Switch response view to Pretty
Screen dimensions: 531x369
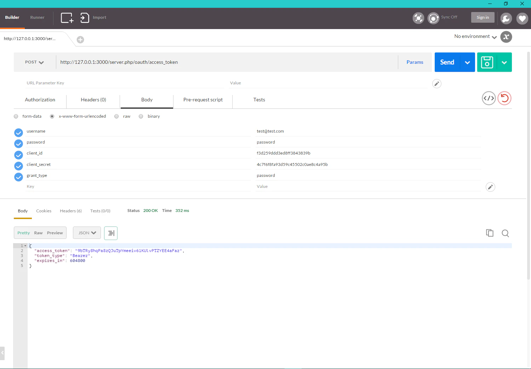click(23, 233)
